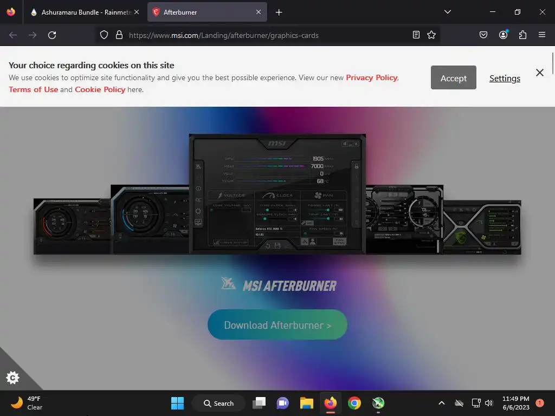Open Task View on taskbar
The width and height of the screenshot is (555, 416).
(x=259, y=403)
